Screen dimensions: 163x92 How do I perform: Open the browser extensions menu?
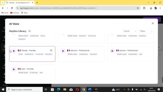(144, 8)
